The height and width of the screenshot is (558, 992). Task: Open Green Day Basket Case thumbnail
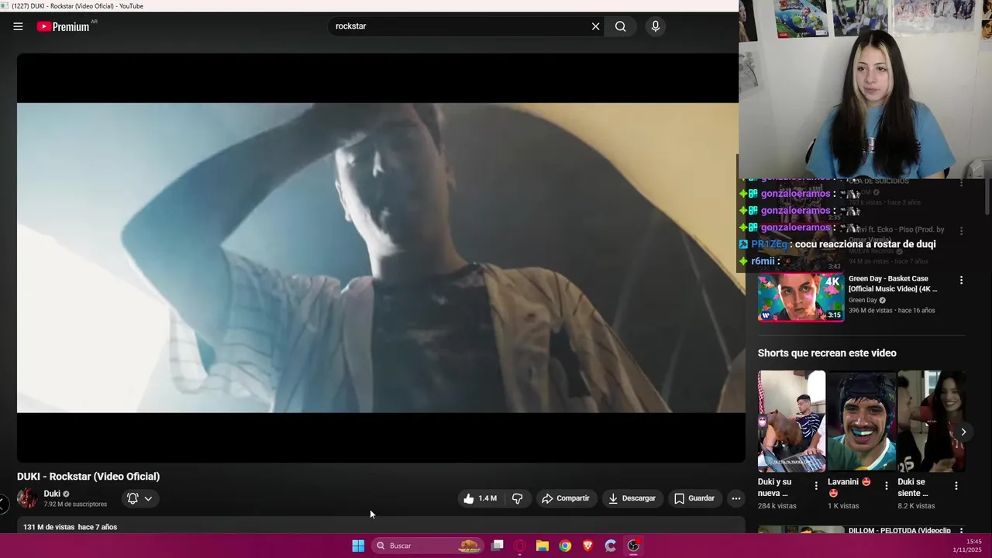click(x=801, y=298)
